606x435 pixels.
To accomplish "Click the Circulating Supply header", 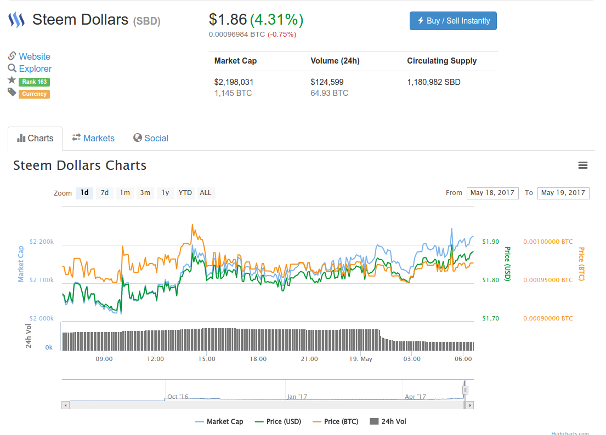I will coord(441,61).
